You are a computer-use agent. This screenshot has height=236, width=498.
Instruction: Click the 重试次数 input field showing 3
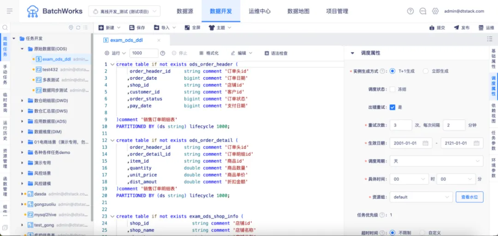pyautogui.click(x=401, y=125)
